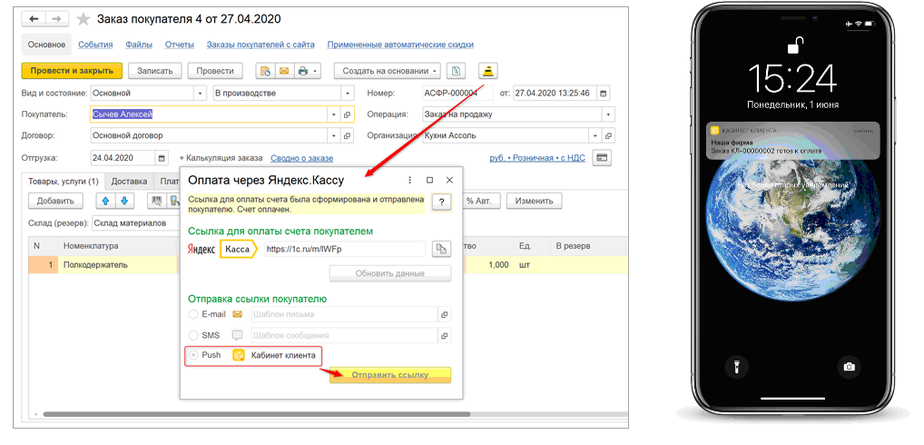Click the Яндекс.Касса payment icon in the toolbar

488,71
